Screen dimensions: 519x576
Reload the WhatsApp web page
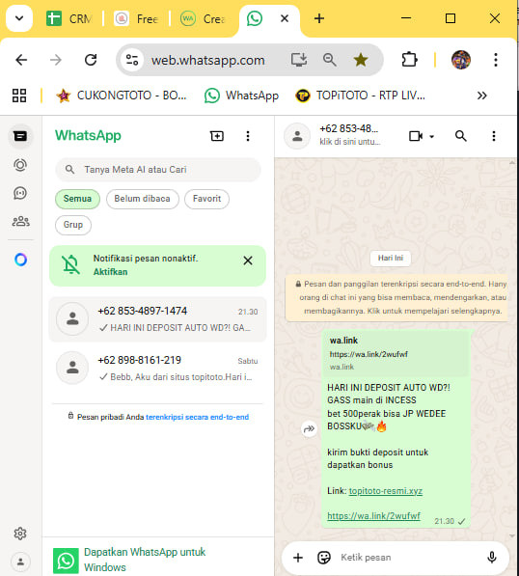91,60
